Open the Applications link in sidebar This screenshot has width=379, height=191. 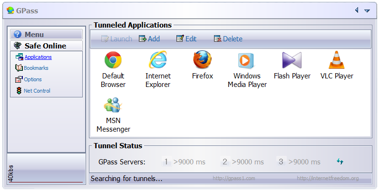pyautogui.click(x=38, y=57)
